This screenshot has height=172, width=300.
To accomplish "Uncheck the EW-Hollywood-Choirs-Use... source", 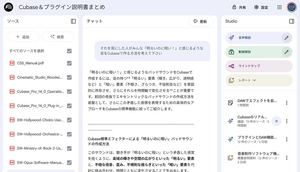I will (x=69, y=120).
